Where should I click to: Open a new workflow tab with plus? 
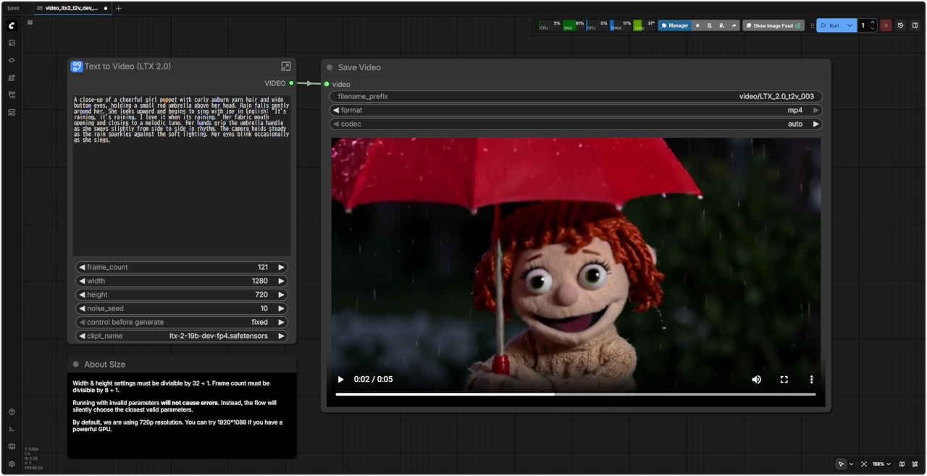[119, 8]
